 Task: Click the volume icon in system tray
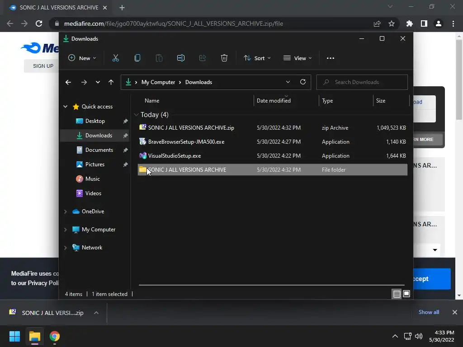point(419,336)
